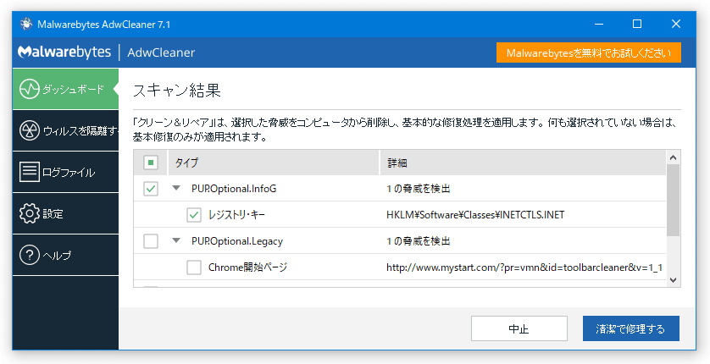The image size is (710, 364).
Task: Click the AdwCleaner bug icon in title bar
Action: [x=26, y=24]
